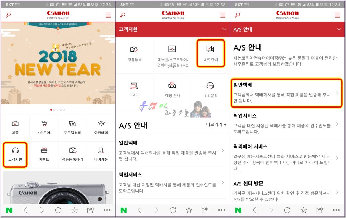Select 일반택배 heading in right screen

click(243, 85)
